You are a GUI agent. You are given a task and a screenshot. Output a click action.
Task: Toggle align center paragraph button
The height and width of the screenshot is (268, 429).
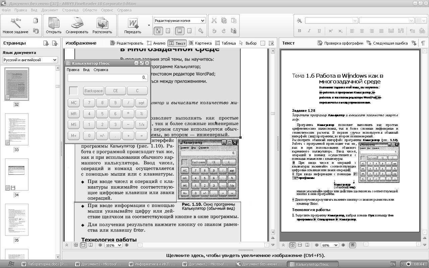click(362, 31)
